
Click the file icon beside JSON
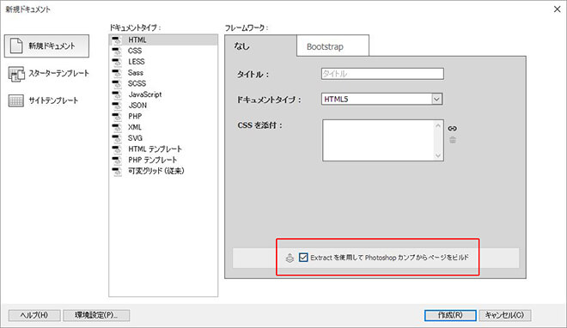pyautogui.click(x=117, y=106)
